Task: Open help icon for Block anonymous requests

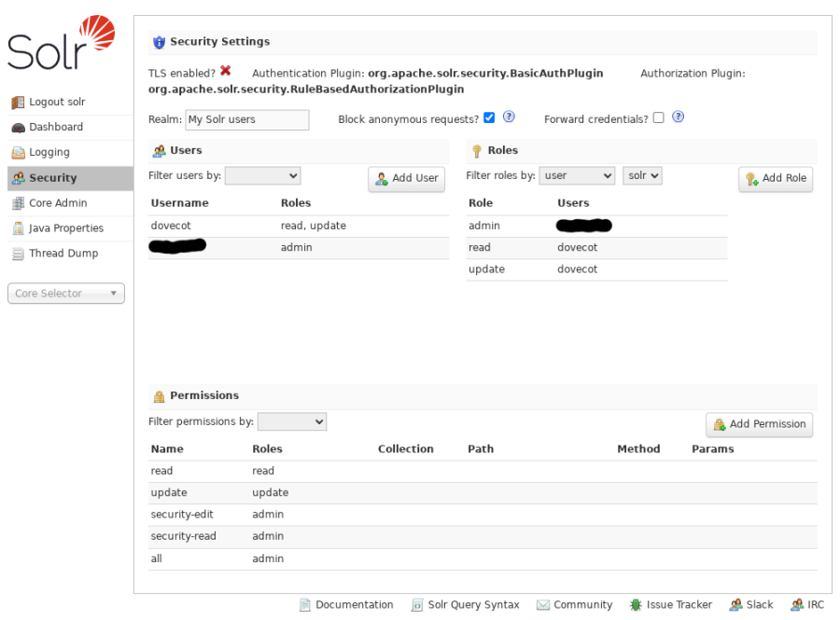Action: [509, 117]
